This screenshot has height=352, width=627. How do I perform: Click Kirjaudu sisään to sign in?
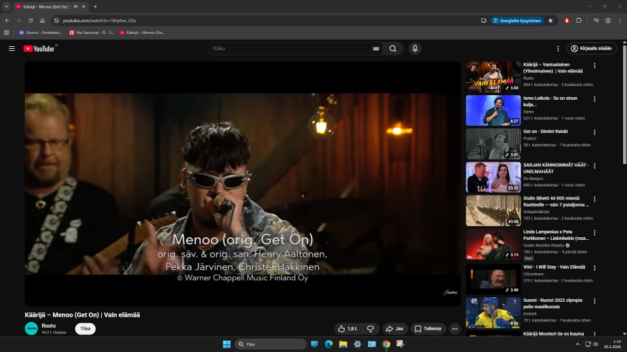pos(592,48)
